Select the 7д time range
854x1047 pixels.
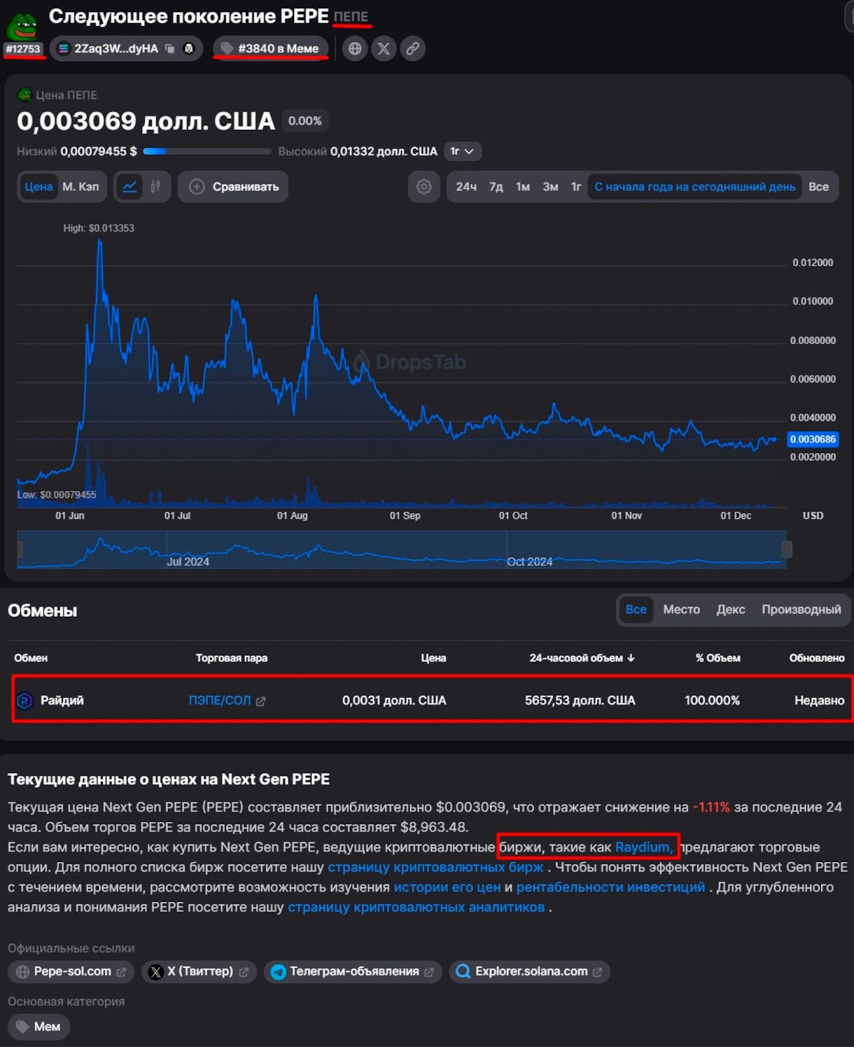coord(496,186)
